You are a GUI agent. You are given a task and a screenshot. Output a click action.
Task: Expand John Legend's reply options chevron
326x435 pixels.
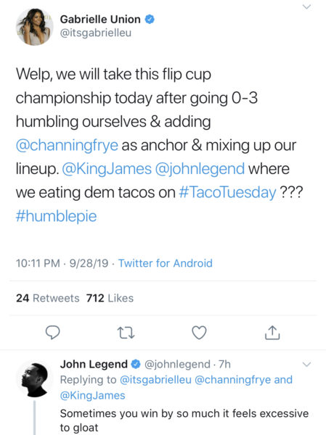(306, 364)
